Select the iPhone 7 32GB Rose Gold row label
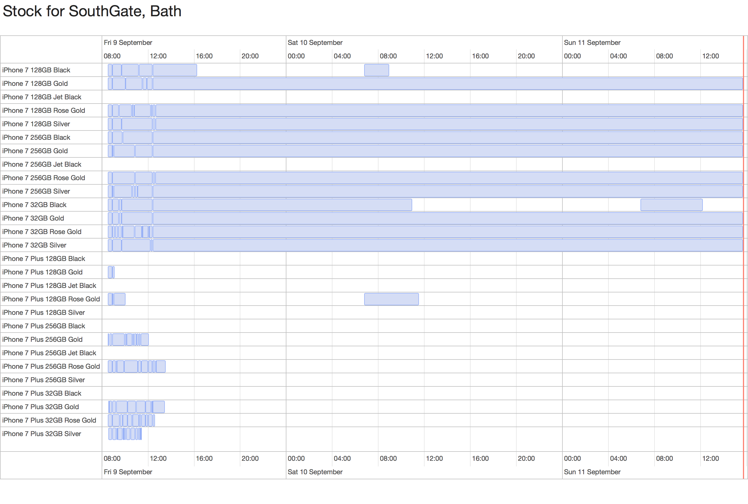 coord(42,232)
